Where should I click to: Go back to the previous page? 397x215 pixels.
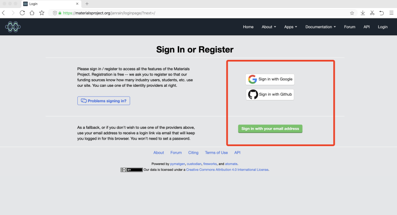point(4,13)
